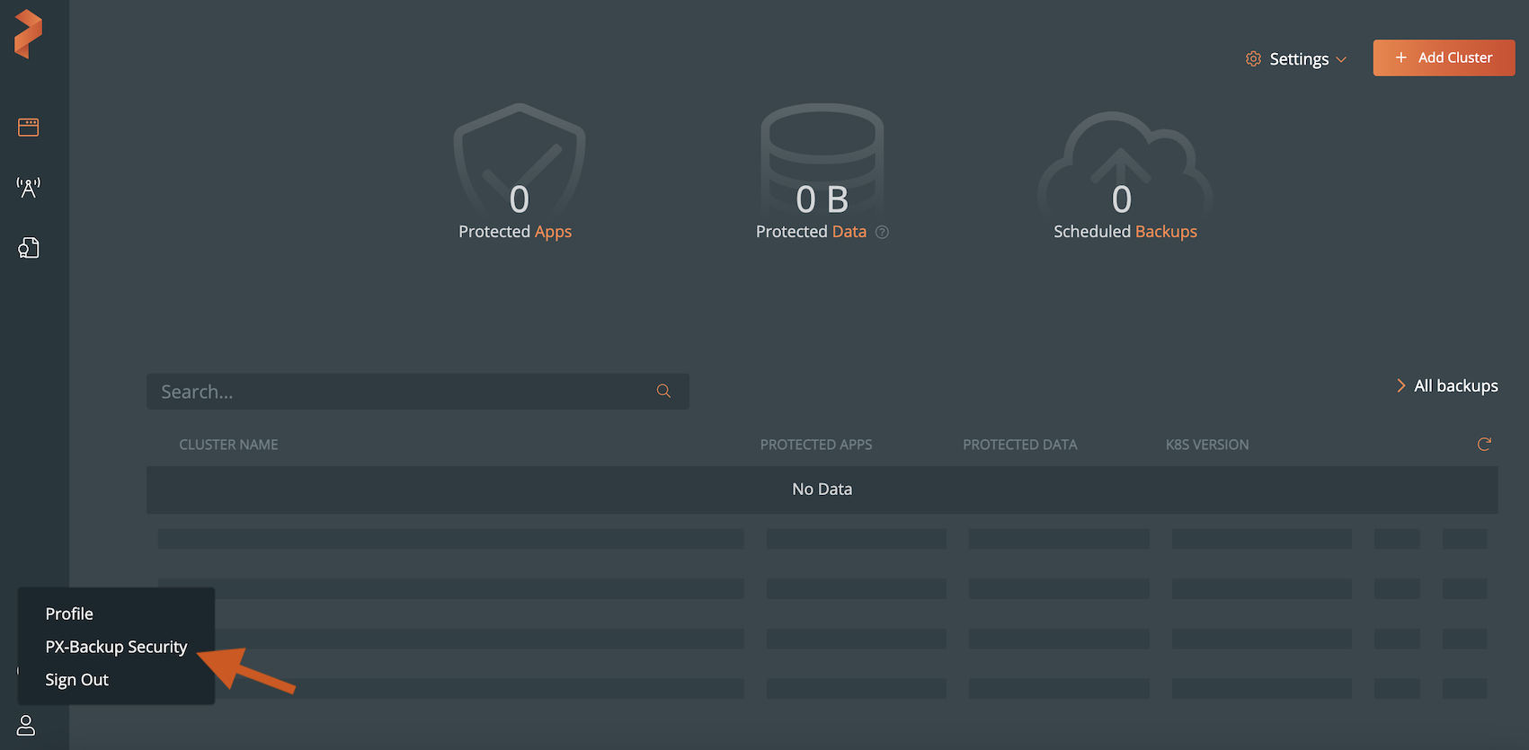Click the Add Cluster button
This screenshot has height=750, width=1529.
pos(1443,57)
